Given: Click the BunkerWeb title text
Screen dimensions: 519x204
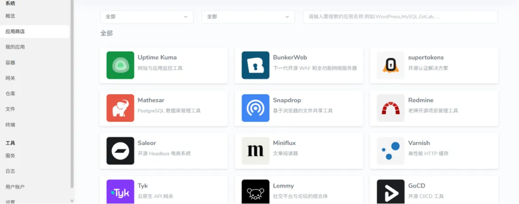Looking at the screenshot, I should (290, 58).
